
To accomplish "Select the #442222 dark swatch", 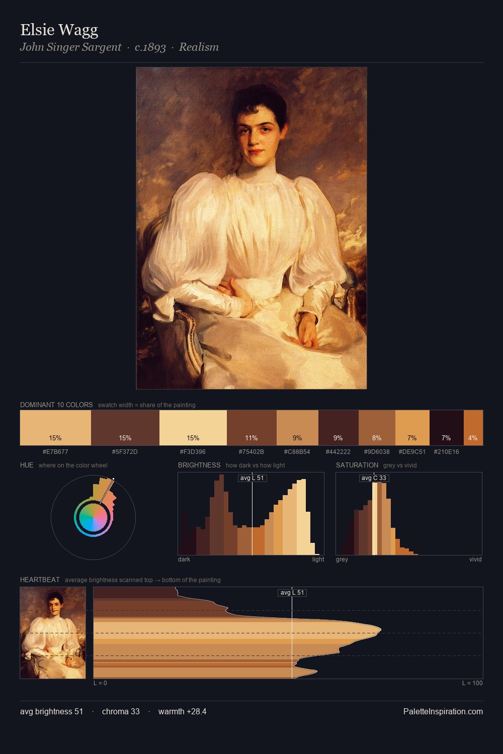I will (x=339, y=428).
